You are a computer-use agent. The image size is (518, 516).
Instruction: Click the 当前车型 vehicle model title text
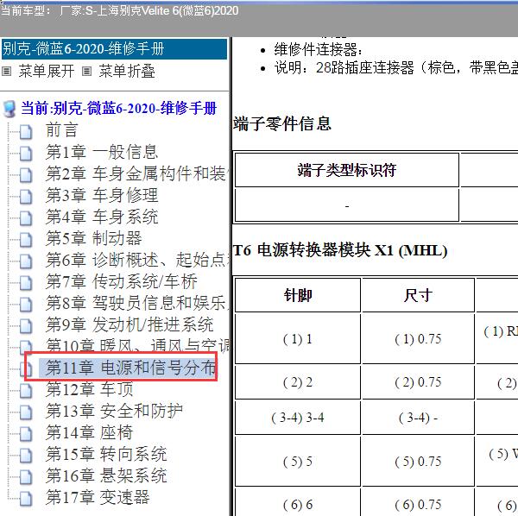pos(119,11)
